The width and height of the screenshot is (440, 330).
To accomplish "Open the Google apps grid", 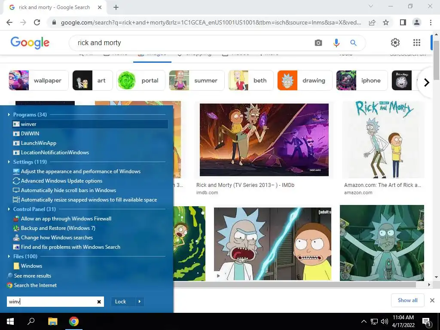I will 417,43.
